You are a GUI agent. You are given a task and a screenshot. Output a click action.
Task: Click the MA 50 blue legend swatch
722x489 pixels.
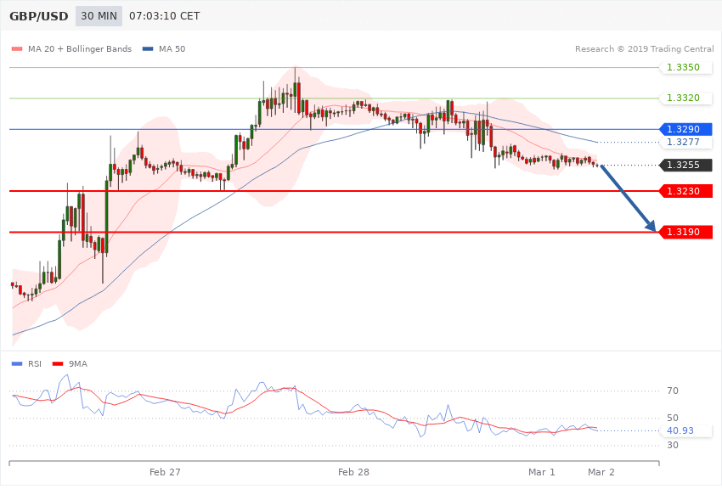(x=148, y=48)
